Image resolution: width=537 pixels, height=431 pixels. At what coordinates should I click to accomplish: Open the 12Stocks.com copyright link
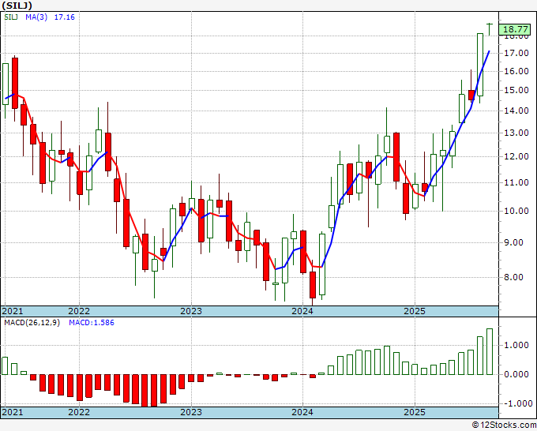point(504,425)
